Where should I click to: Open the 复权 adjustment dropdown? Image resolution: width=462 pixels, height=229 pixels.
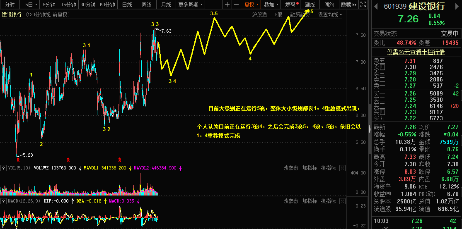point(251,5)
